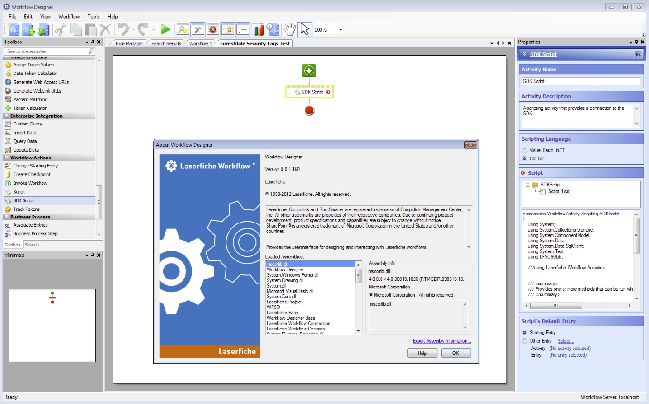Select C# .NET scripting language

[524, 158]
